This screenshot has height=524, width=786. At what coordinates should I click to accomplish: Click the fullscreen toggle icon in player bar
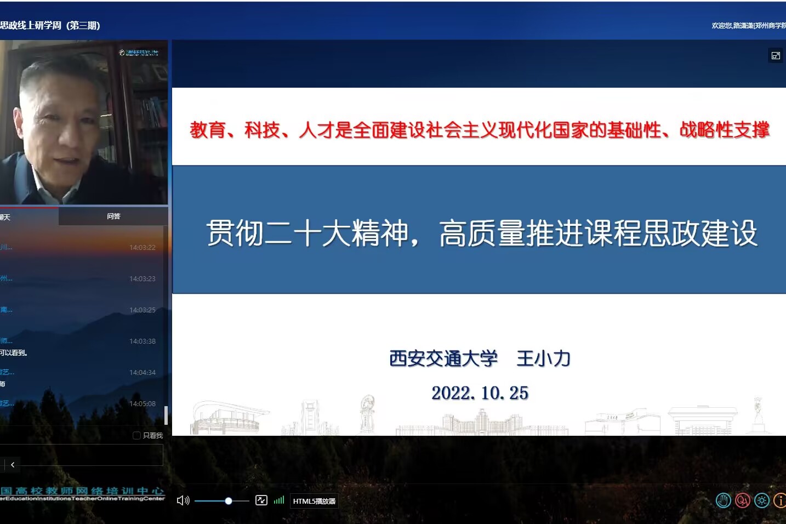pyautogui.click(x=261, y=500)
